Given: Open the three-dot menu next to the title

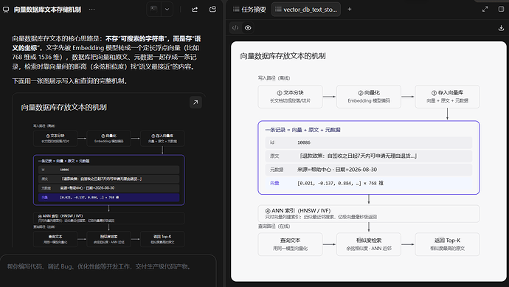Looking at the screenshot, I should click(92, 10).
